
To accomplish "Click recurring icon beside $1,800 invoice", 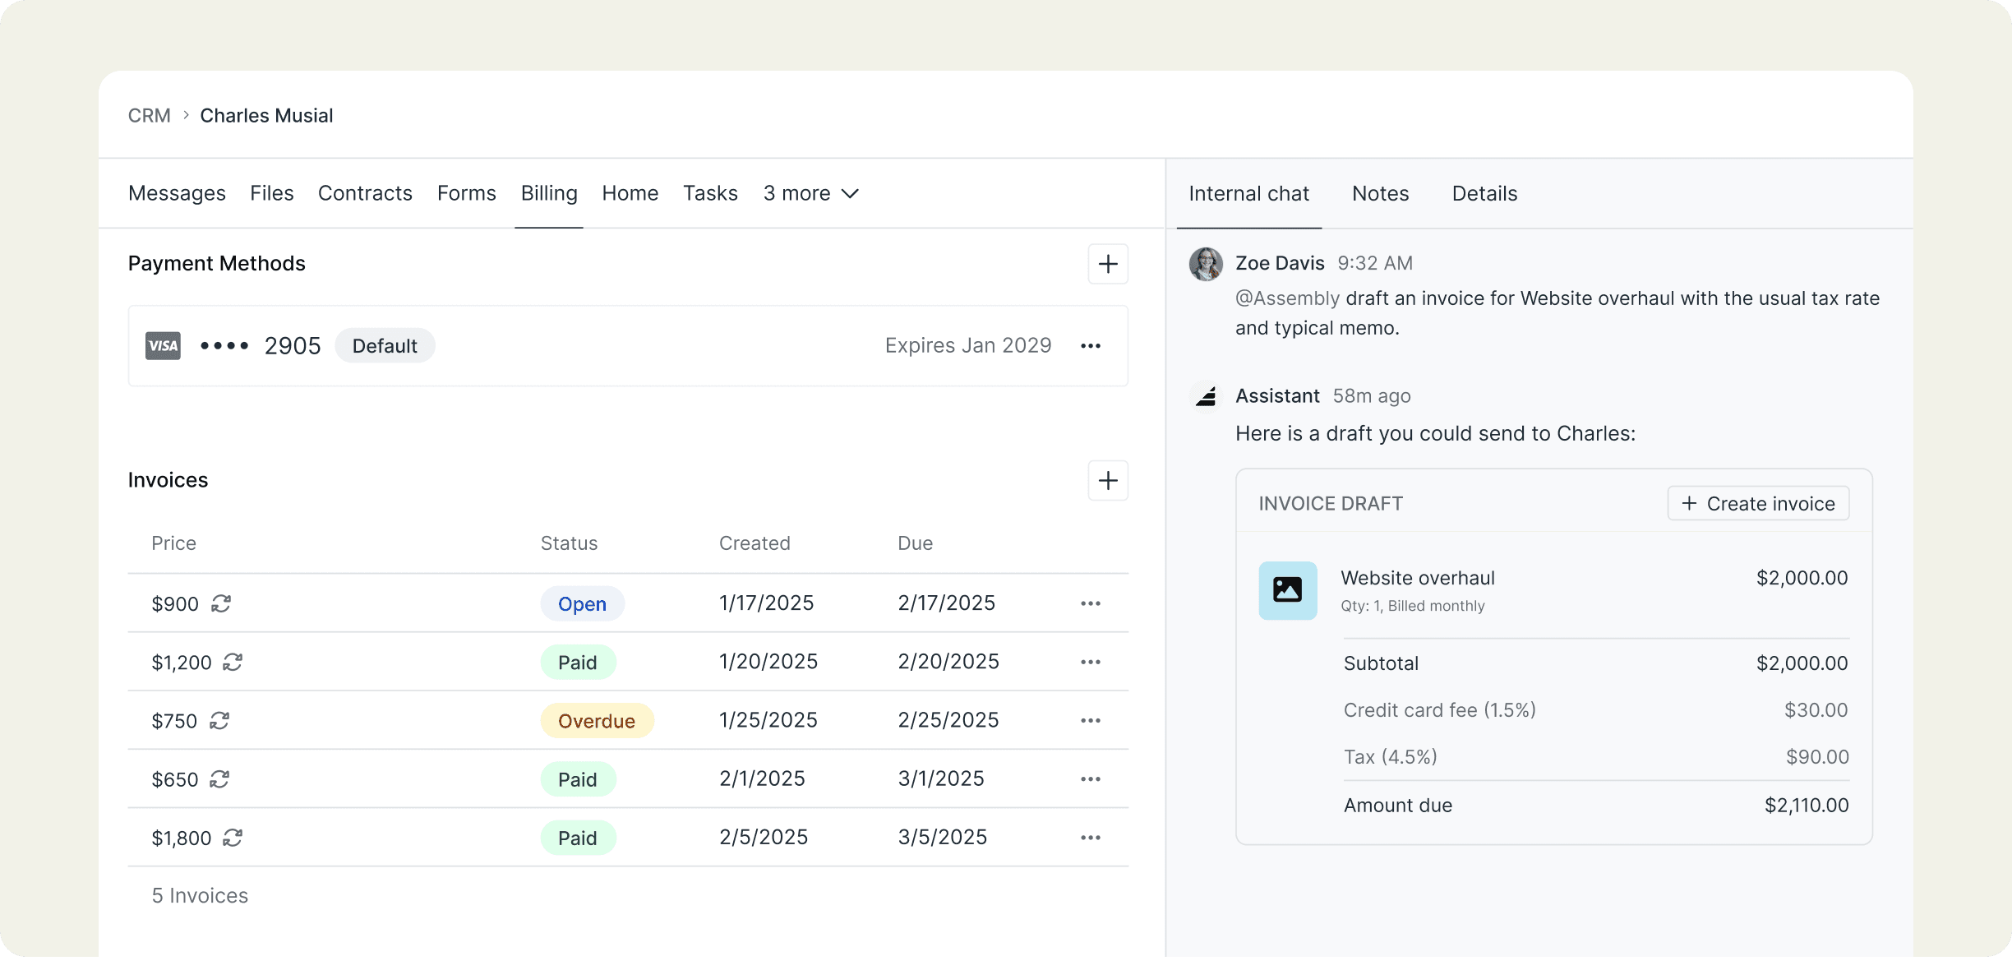I will [x=233, y=838].
